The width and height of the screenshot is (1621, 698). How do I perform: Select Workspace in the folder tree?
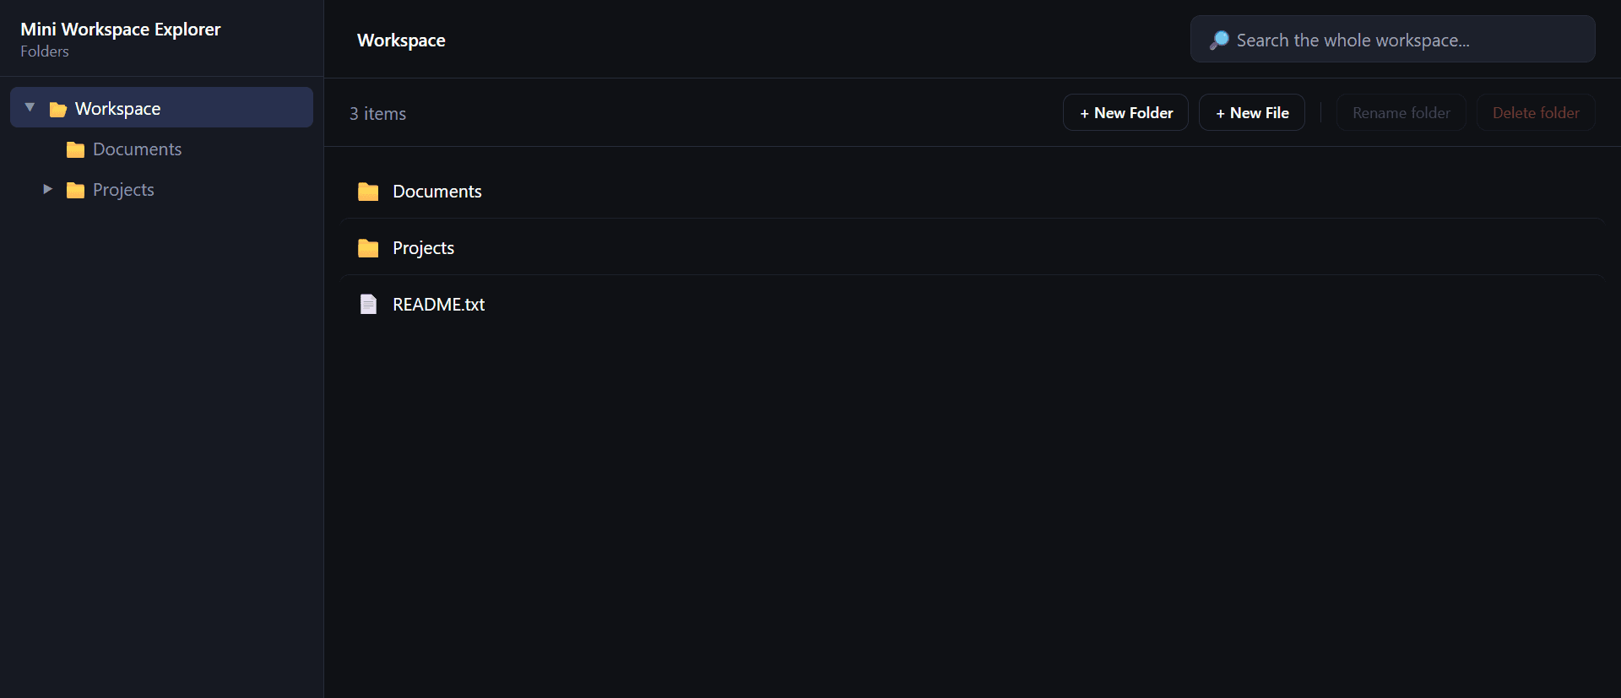coord(161,107)
